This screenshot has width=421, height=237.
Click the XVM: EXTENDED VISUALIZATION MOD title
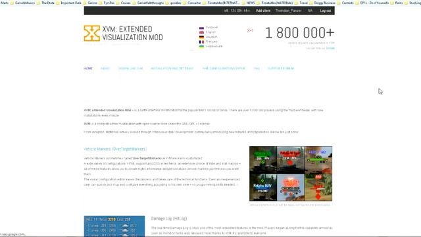(132, 34)
